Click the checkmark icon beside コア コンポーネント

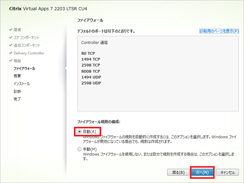point(11,37)
